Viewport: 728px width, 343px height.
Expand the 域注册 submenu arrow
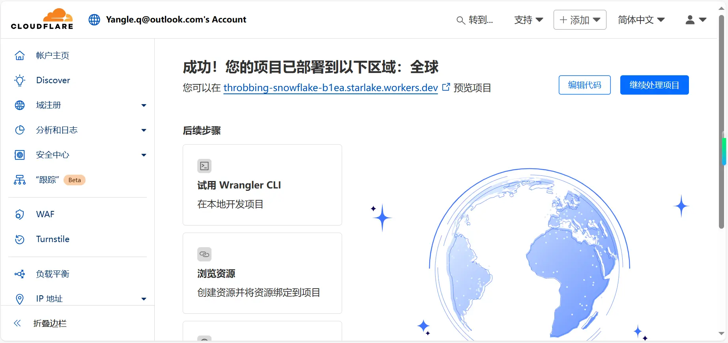(144, 105)
